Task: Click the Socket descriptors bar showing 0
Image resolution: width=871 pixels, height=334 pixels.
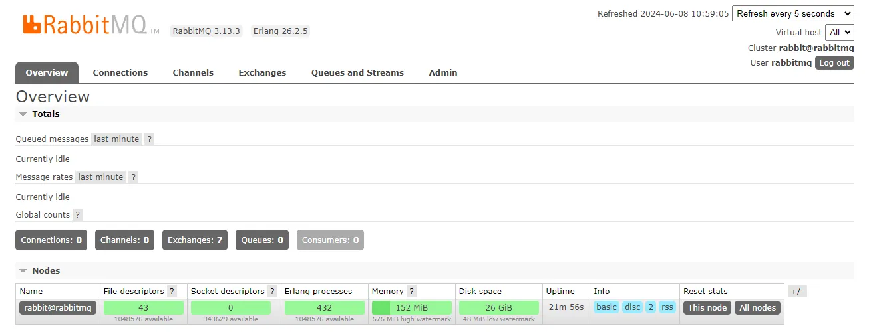Action: pyautogui.click(x=231, y=308)
